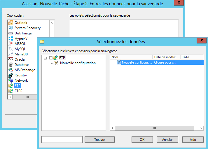Choose the MariaDB plugin icon
Screen dimensions: 208x149
11,54
